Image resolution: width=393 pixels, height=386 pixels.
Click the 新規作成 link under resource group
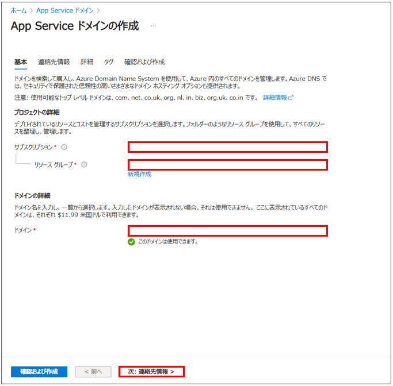pos(140,174)
